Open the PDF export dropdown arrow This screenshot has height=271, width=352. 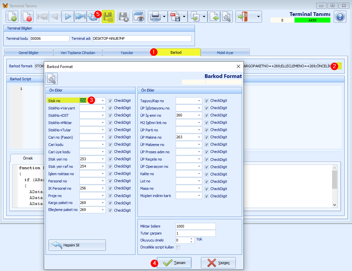pyautogui.click(x=184, y=17)
